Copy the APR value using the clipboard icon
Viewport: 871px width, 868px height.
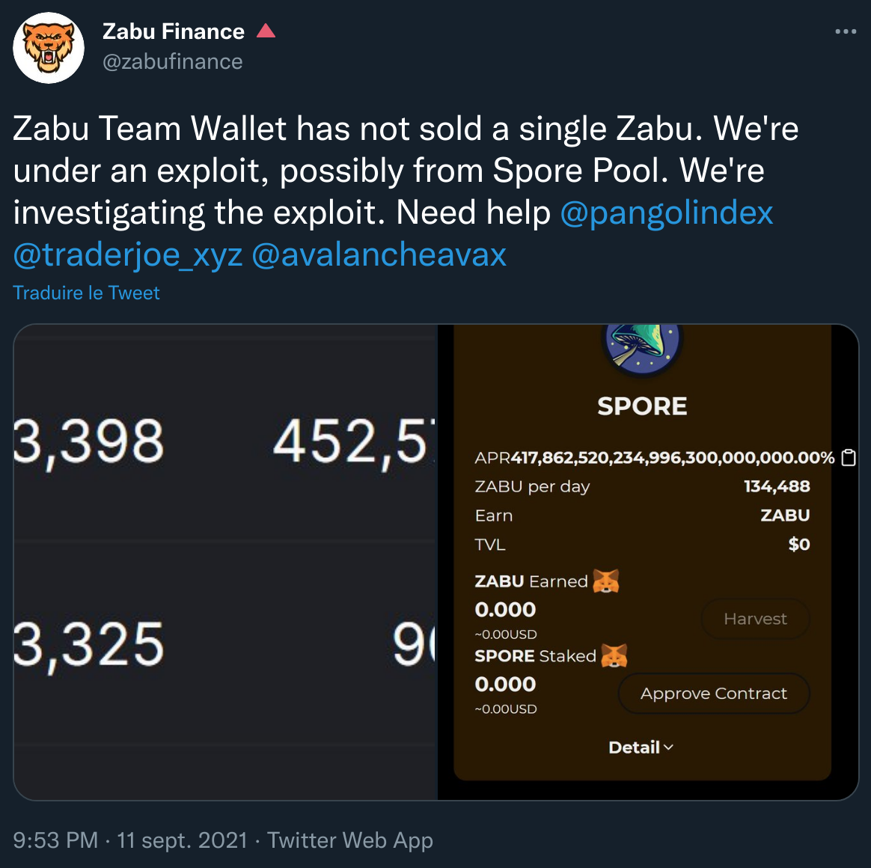849,457
